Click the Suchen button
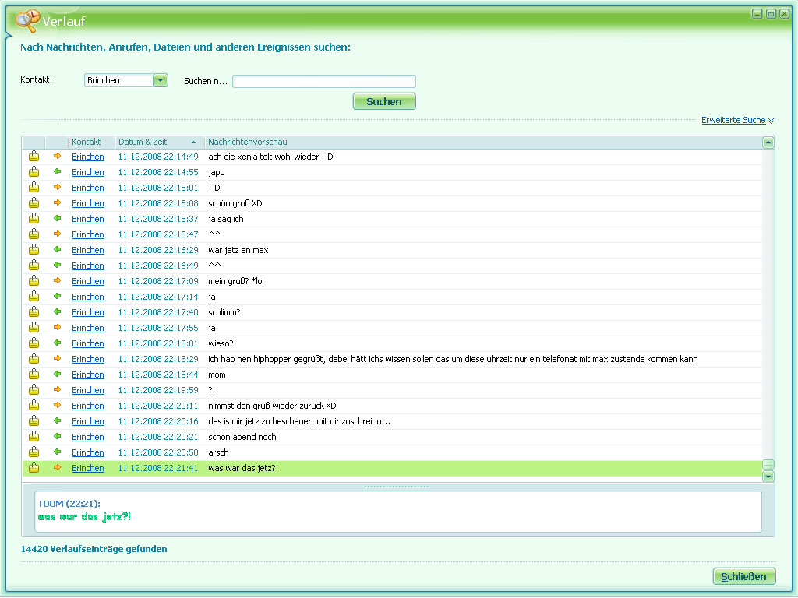The width and height of the screenshot is (798, 598). coord(384,101)
